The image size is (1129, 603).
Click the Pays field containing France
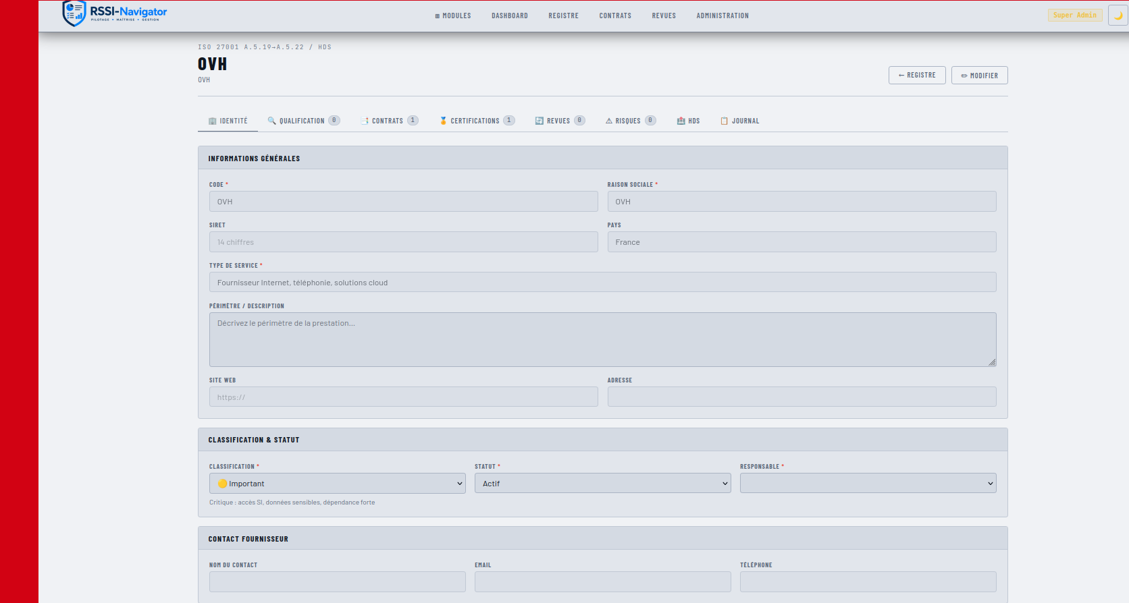(x=802, y=242)
